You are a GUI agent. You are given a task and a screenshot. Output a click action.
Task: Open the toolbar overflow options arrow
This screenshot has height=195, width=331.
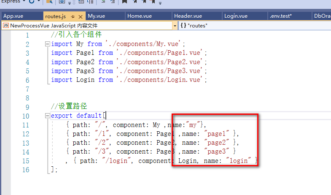(160, 3)
